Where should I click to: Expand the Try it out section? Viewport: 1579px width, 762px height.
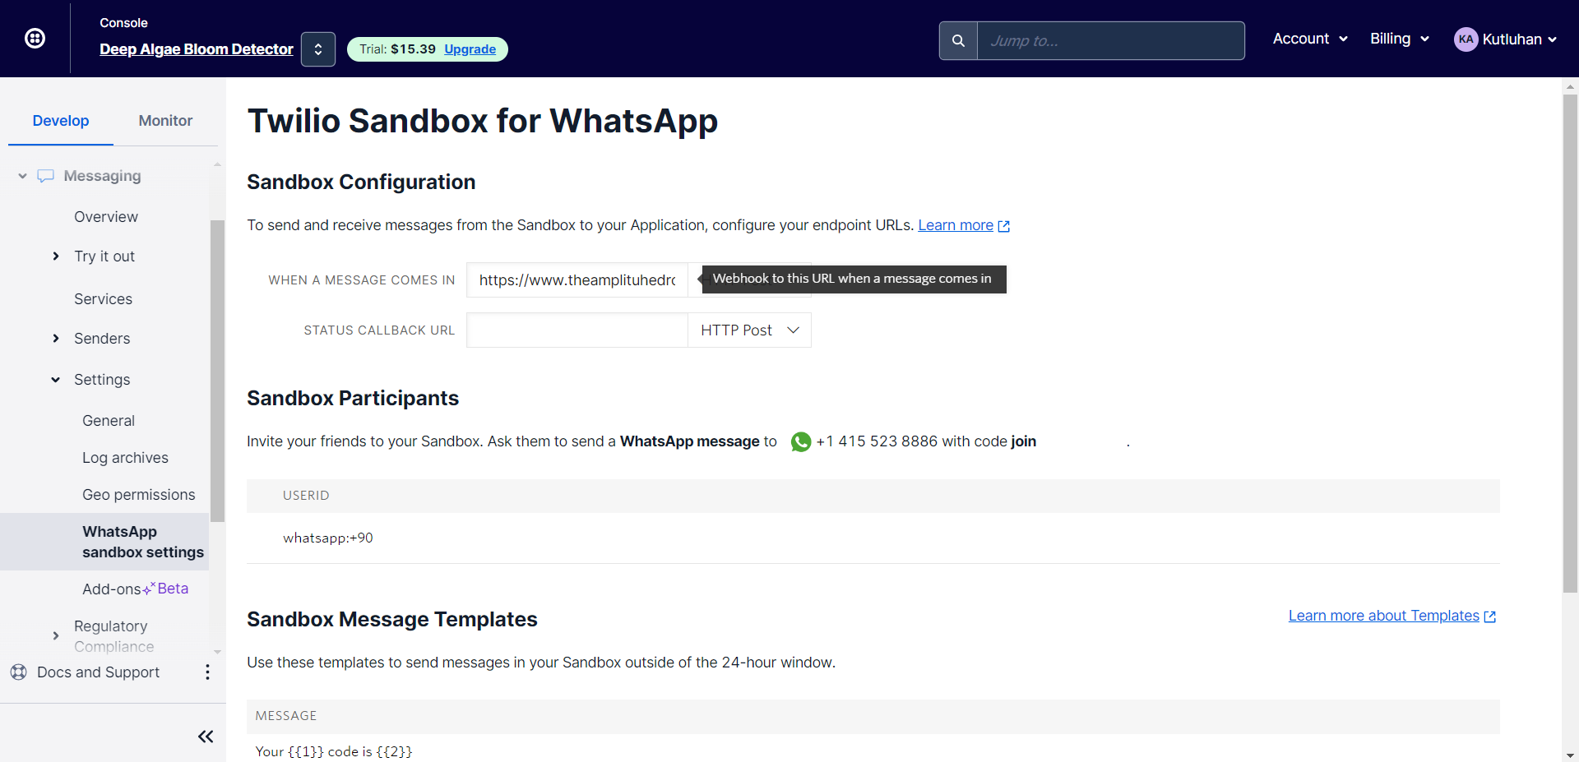(x=56, y=256)
